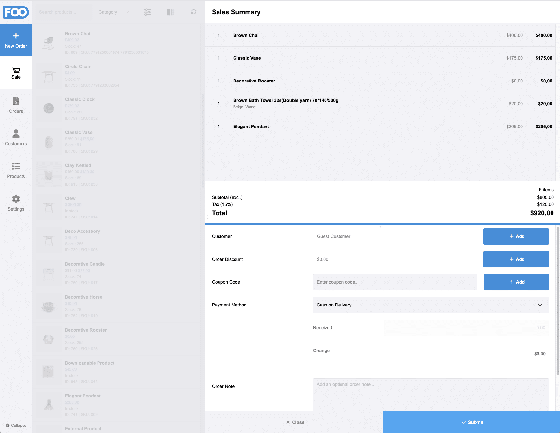The image size is (560, 433).
Task: Submit the sales order
Action: (x=471, y=422)
